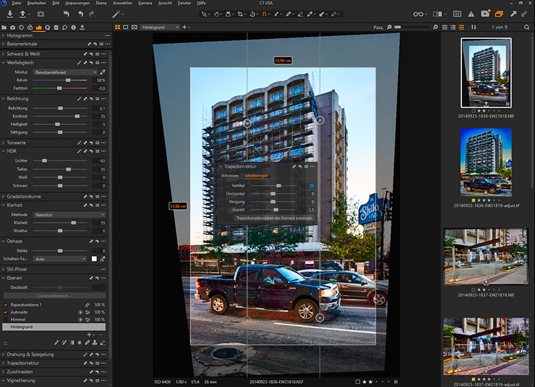
Task: Expand the Tonwerte panel
Action: (x=3, y=143)
